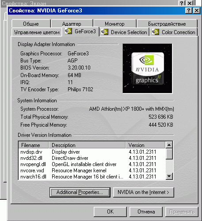Click the Description column header
Viewport: 202px width, 221px height.
tap(87, 145)
